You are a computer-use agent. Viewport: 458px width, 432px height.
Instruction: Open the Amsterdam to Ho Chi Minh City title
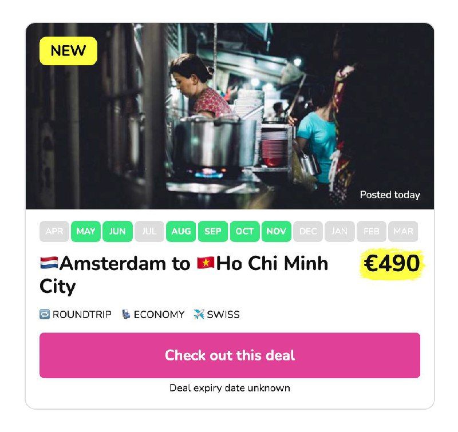(184, 275)
